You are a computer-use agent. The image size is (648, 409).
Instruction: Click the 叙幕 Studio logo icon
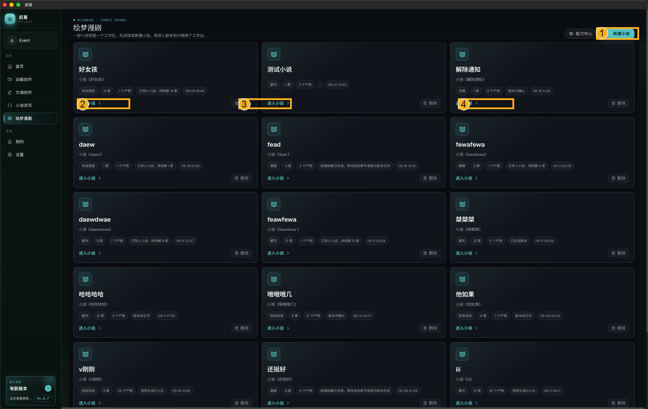click(10, 19)
